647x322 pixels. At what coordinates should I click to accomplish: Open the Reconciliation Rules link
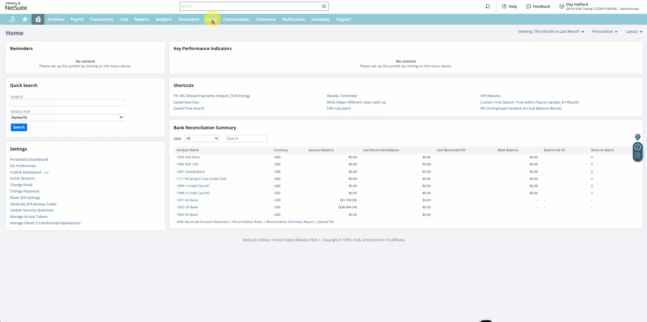247,222
